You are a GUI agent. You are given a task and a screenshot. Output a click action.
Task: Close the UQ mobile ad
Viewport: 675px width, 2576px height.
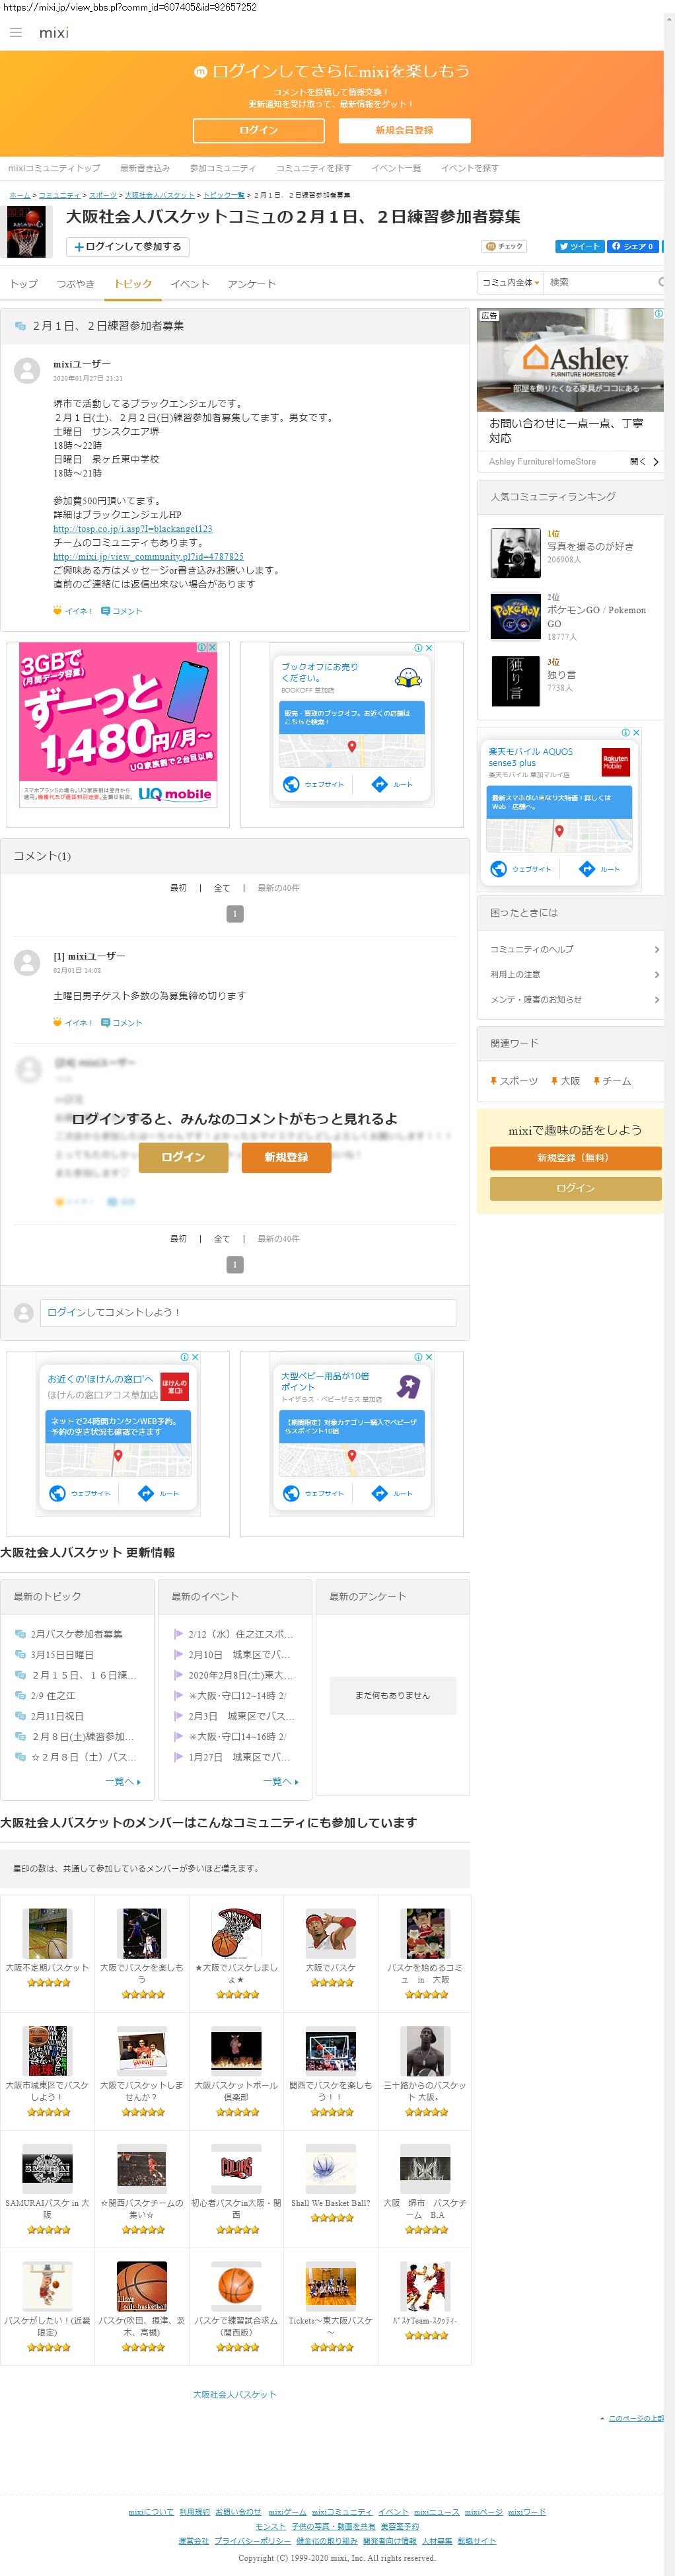click(212, 647)
